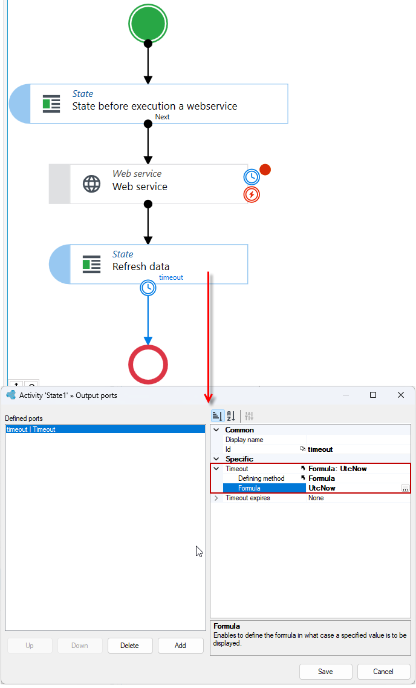
Task: Open the property pages sliders icon
Action: point(249,415)
